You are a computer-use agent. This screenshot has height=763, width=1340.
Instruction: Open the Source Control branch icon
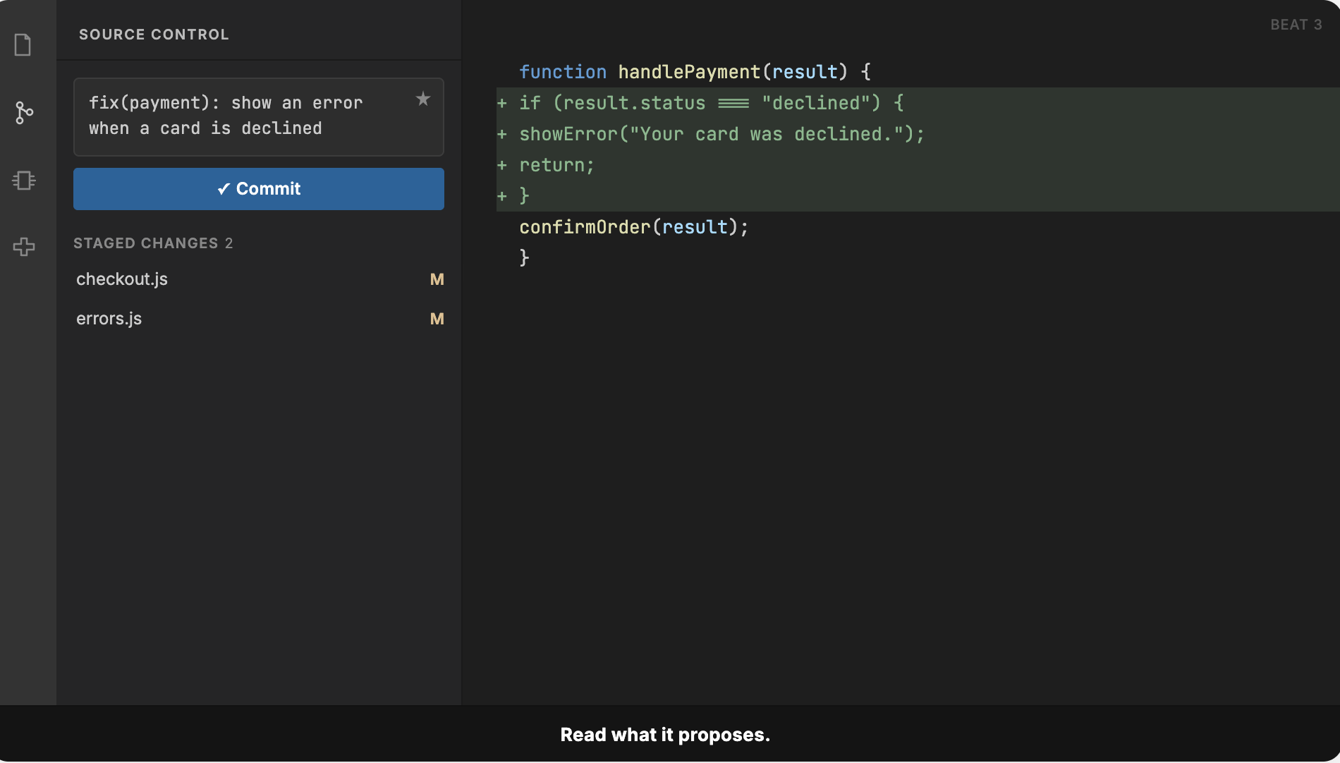24,113
